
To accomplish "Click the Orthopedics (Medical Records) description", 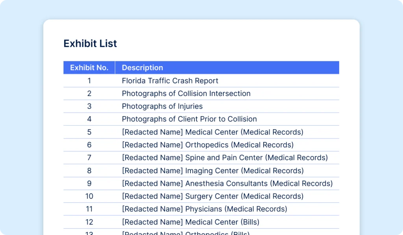I will point(207,145).
